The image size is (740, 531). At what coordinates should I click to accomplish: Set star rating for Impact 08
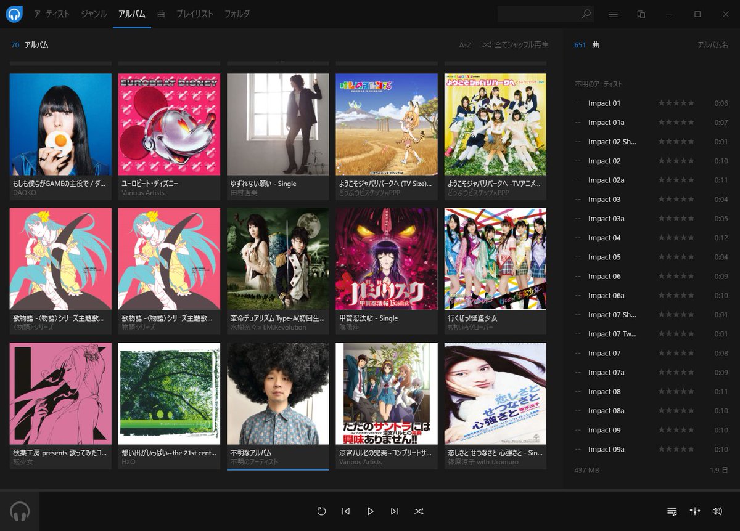pos(676,392)
